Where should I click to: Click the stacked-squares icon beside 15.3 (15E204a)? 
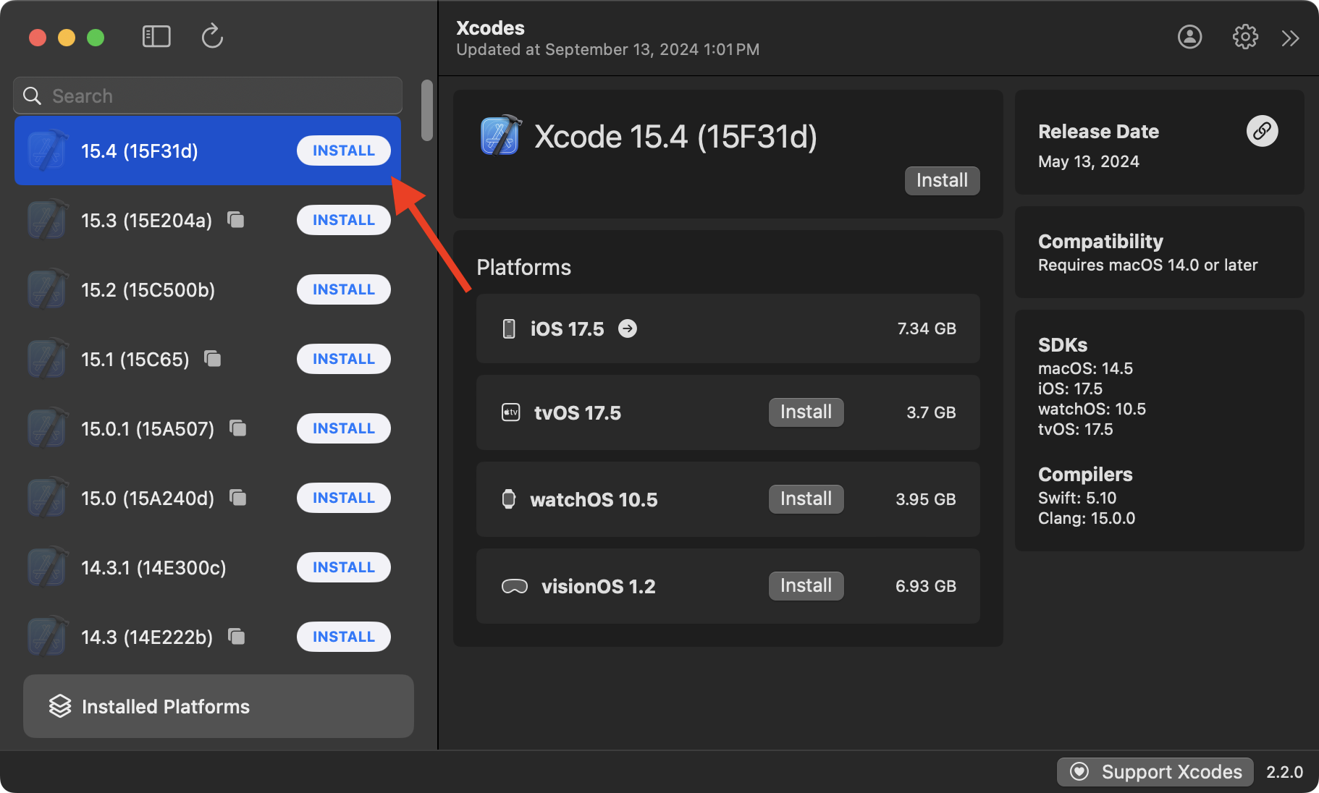pos(236,219)
